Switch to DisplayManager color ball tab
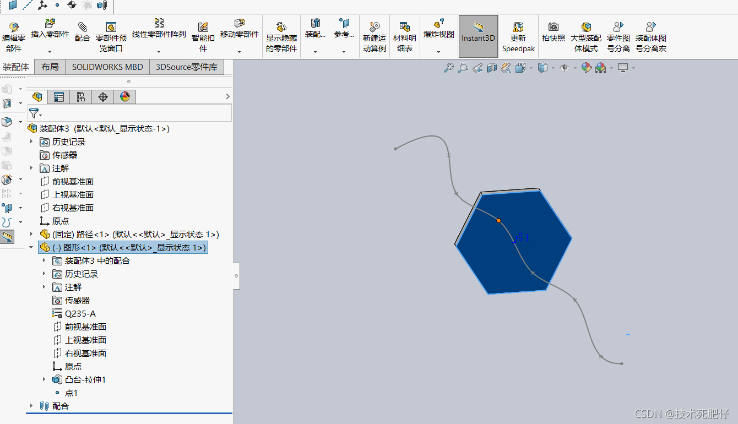This screenshot has width=738, height=424. tap(125, 97)
